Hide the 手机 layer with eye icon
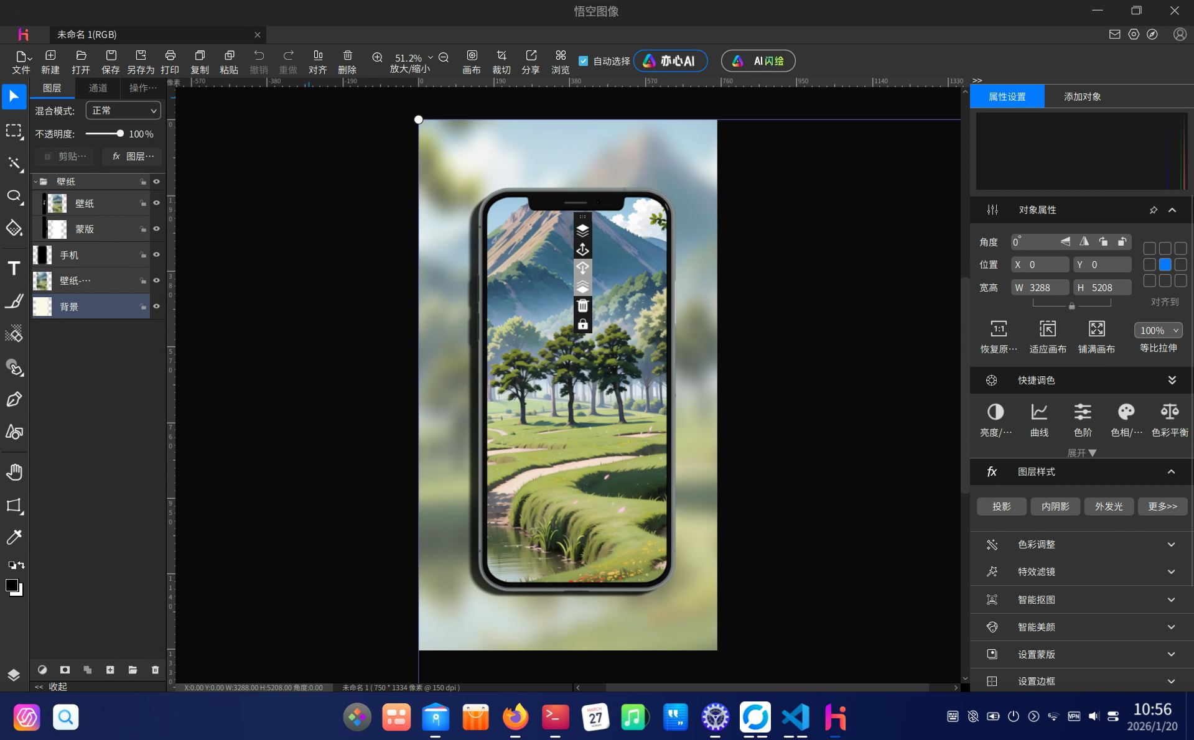1194x740 pixels. (x=157, y=255)
